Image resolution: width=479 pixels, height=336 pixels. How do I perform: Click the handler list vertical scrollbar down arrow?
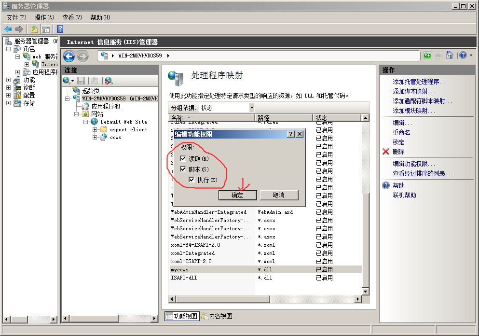pyautogui.click(x=365, y=292)
